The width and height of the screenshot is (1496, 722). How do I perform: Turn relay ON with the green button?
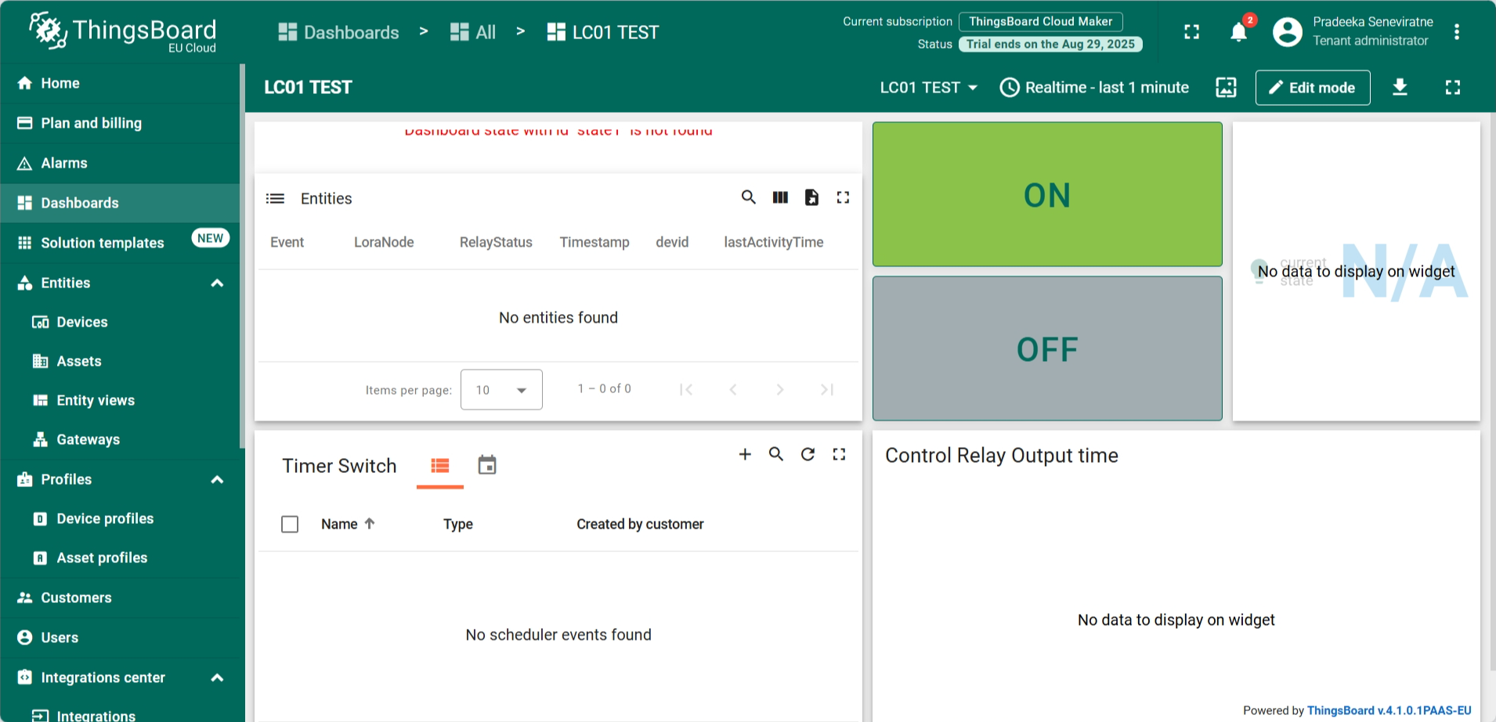point(1047,194)
